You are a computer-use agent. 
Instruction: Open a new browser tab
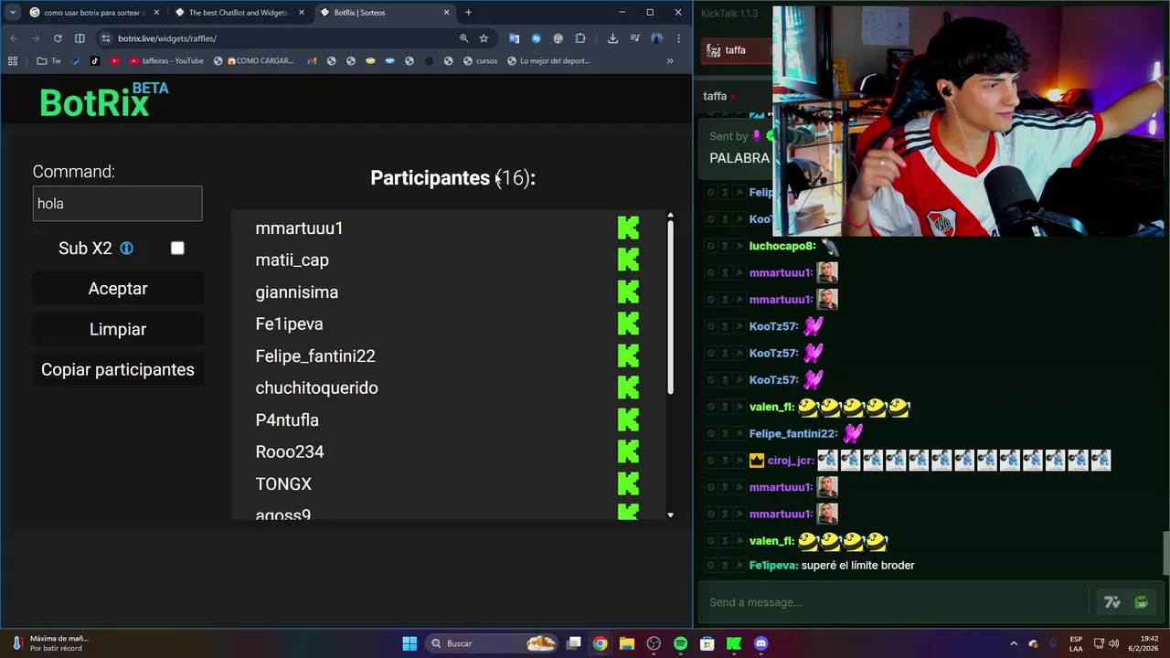point(468,13)
